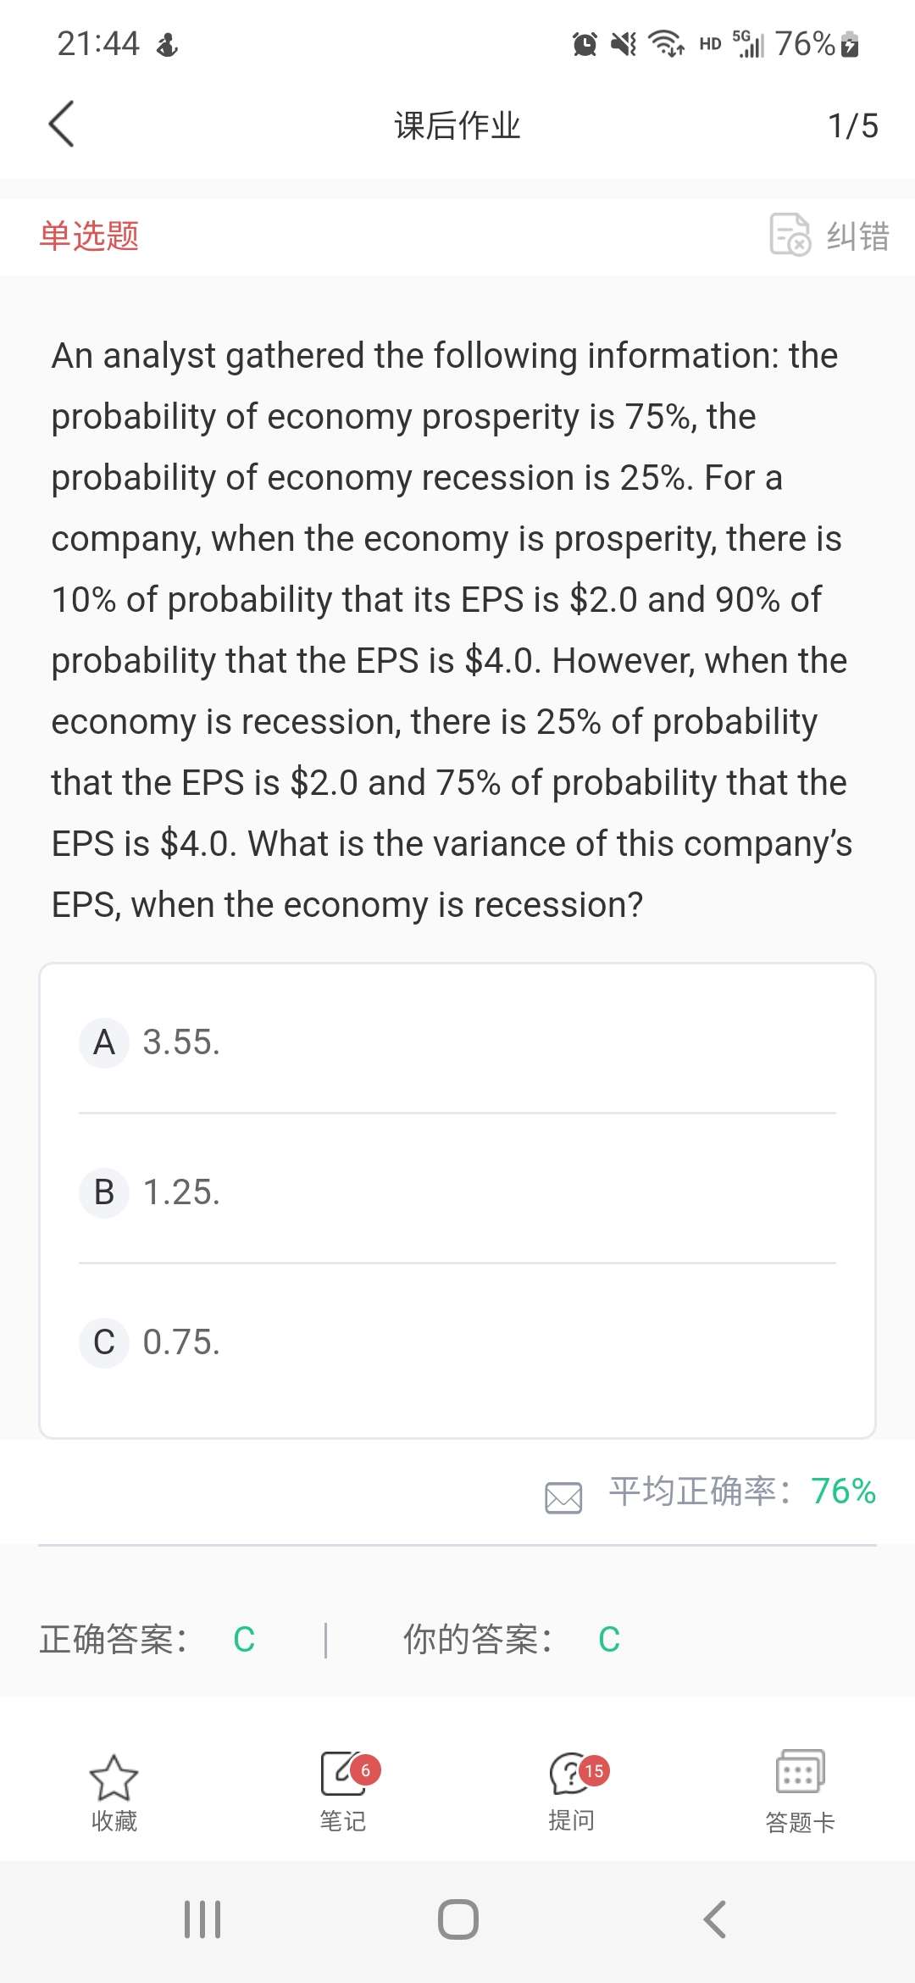915x1983 pixels.
Task: Tap the 正确答案 C label
Action: 147,1639
